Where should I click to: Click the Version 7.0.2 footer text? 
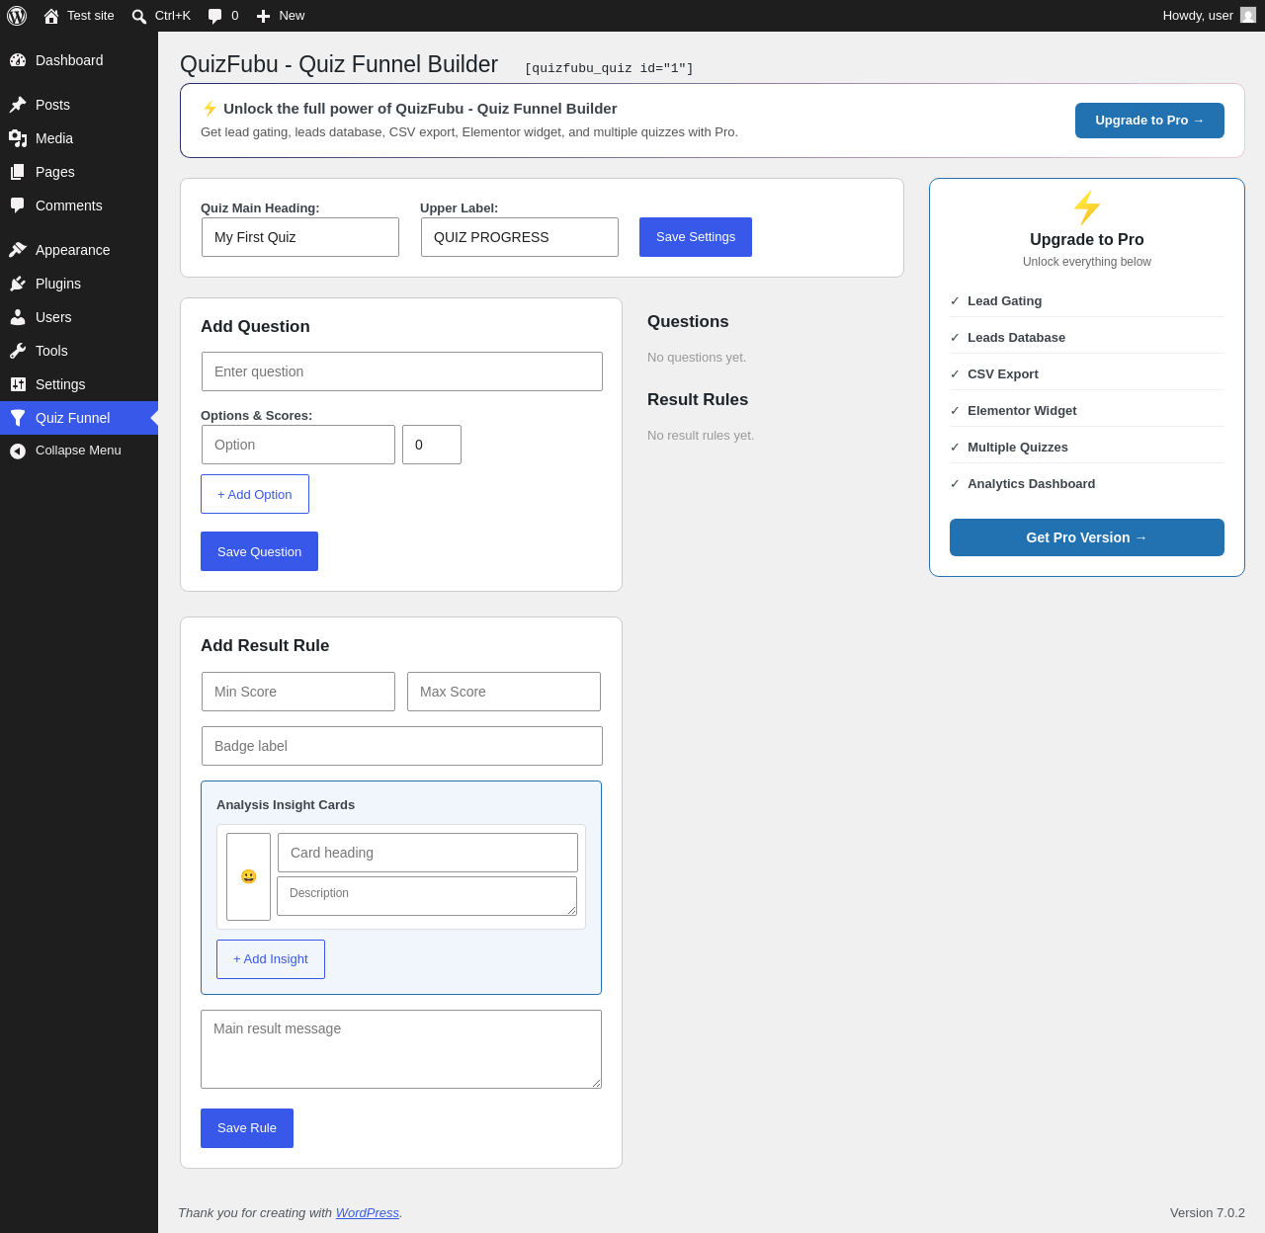click(x=1208, y=1213)
